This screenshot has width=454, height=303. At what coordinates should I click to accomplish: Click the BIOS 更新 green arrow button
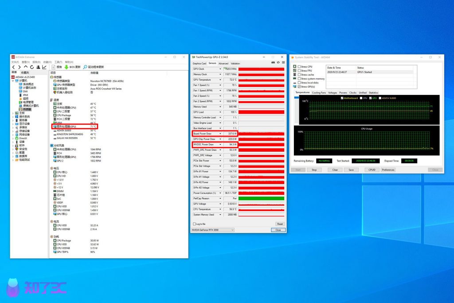(x=72, y=67)
